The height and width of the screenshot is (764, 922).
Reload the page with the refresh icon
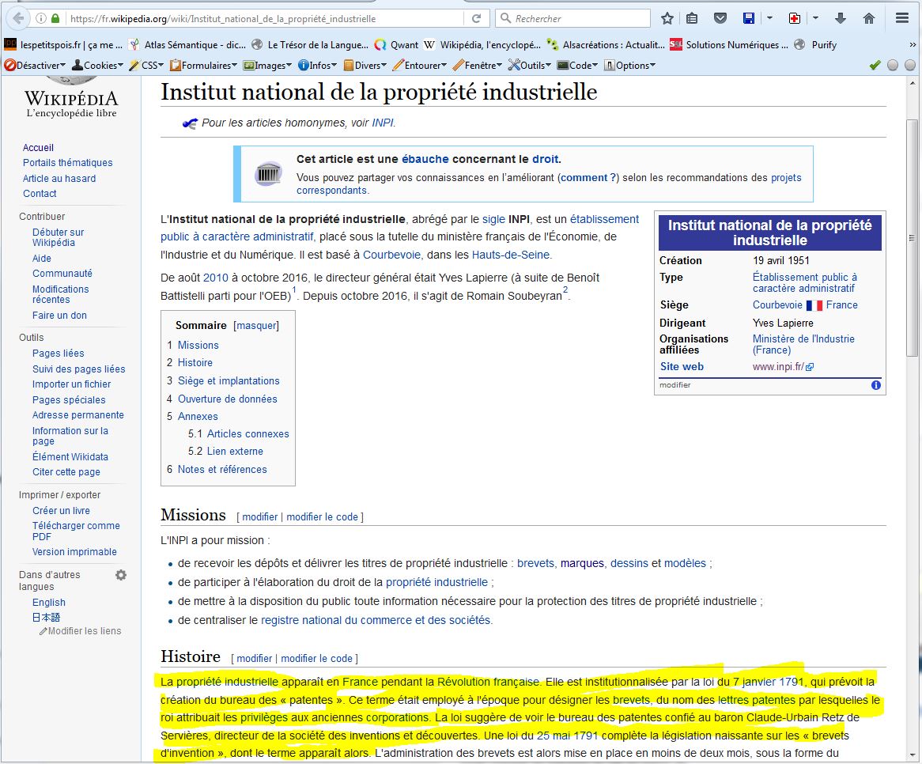tap(476, 18)
